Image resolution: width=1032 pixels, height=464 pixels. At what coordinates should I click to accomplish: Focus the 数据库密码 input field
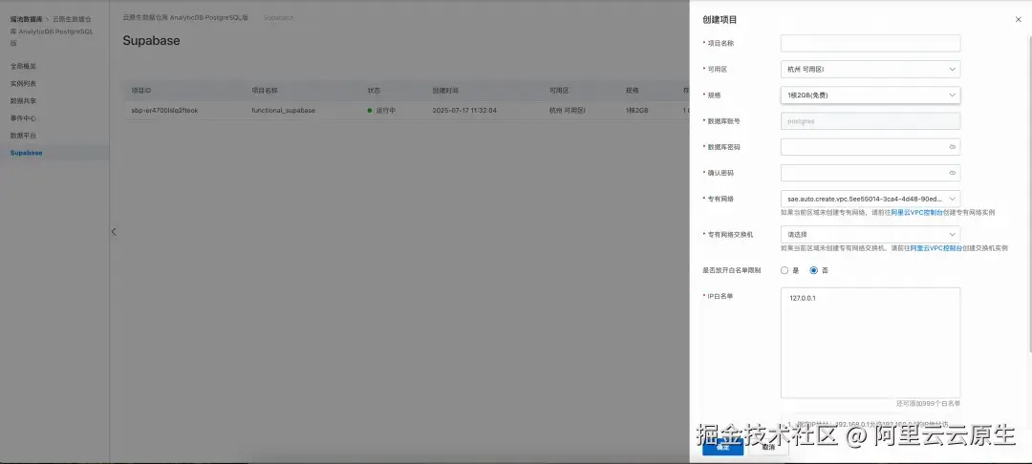pos(871,147)
